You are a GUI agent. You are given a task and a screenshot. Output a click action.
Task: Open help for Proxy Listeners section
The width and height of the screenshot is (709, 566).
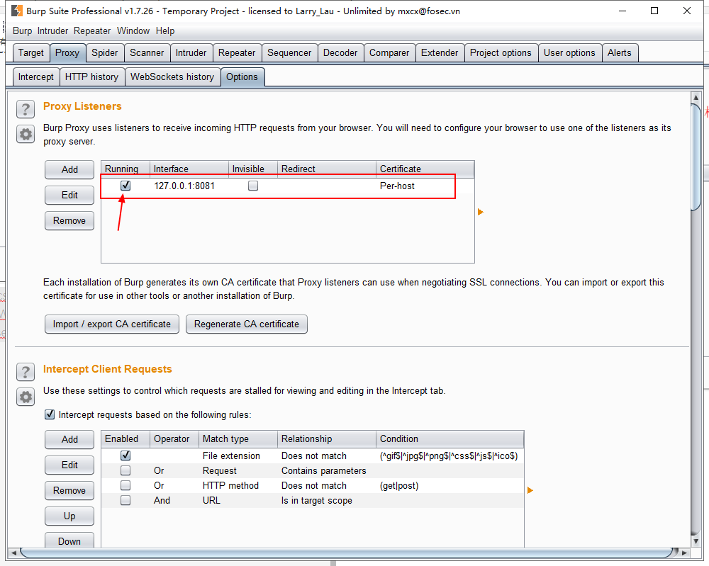[x=26, y=109]
